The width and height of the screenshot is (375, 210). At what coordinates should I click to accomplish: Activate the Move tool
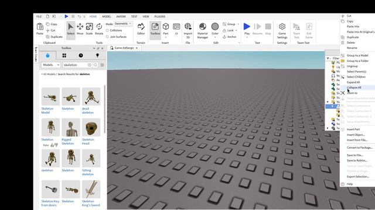coord(80,29)
